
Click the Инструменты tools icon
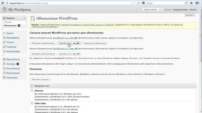(4, 73)
